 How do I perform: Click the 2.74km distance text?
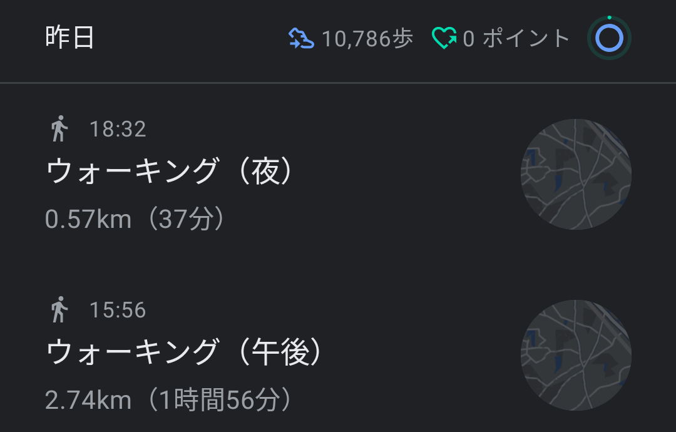click(x=88, y=401)
